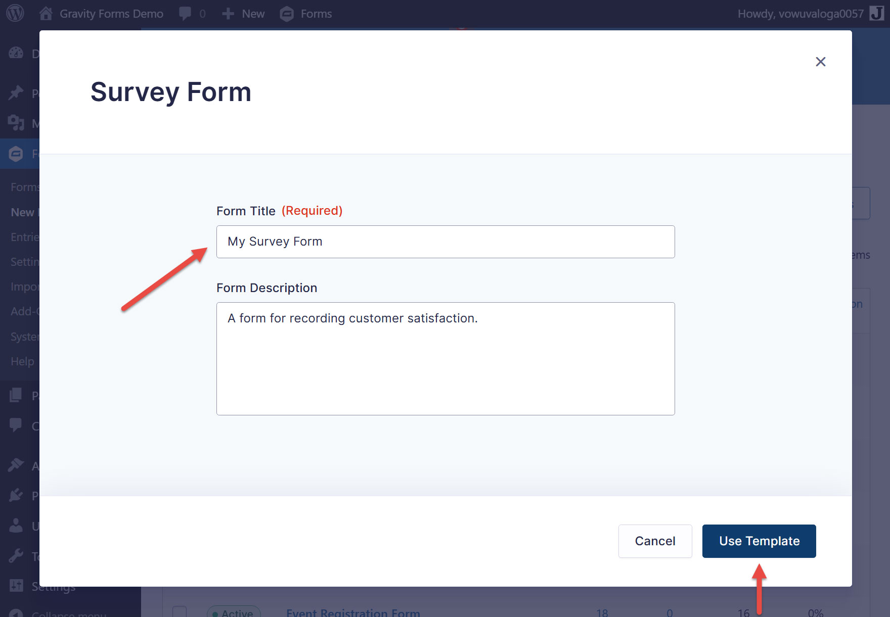Click the Users icon in sidebar

[x=16, y=526]
